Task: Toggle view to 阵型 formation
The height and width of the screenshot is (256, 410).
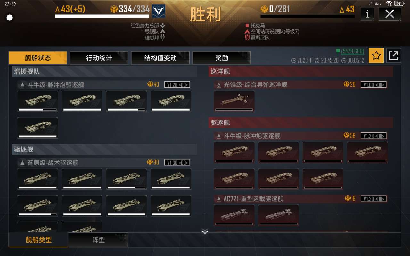Action: coord(98,240)
